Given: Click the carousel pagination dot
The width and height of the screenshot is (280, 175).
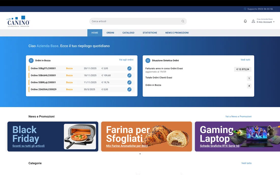Looking at the screenshot, I should click(x=140, y=154).
